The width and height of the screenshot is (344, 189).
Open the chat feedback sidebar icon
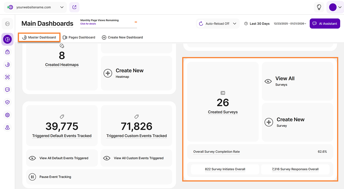coord(7,90)
